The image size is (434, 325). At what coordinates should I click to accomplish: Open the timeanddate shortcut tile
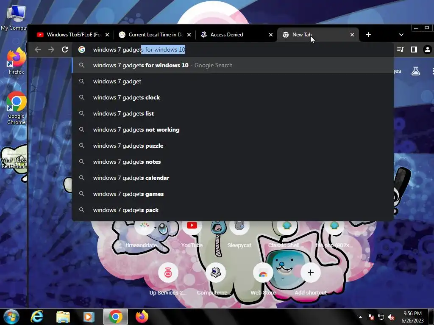145,234
